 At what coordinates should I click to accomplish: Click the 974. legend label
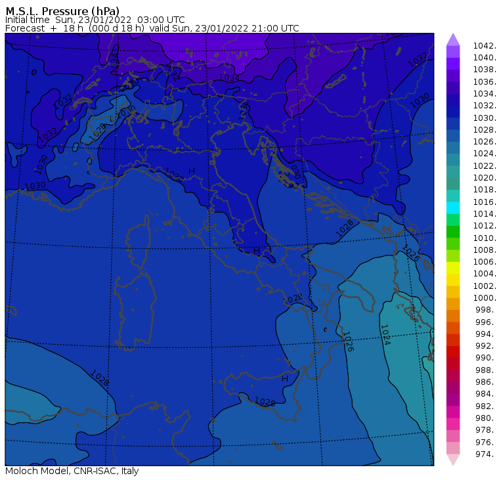click(x=486, y=454)
